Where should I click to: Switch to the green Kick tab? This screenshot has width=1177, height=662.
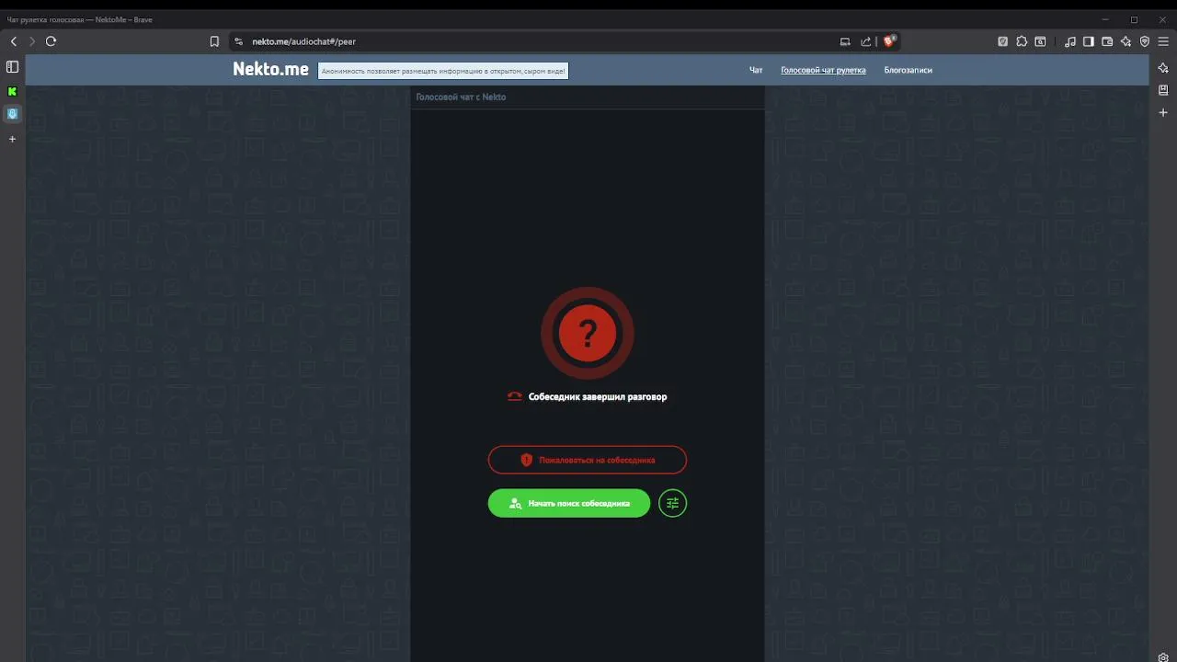point(12,91)
